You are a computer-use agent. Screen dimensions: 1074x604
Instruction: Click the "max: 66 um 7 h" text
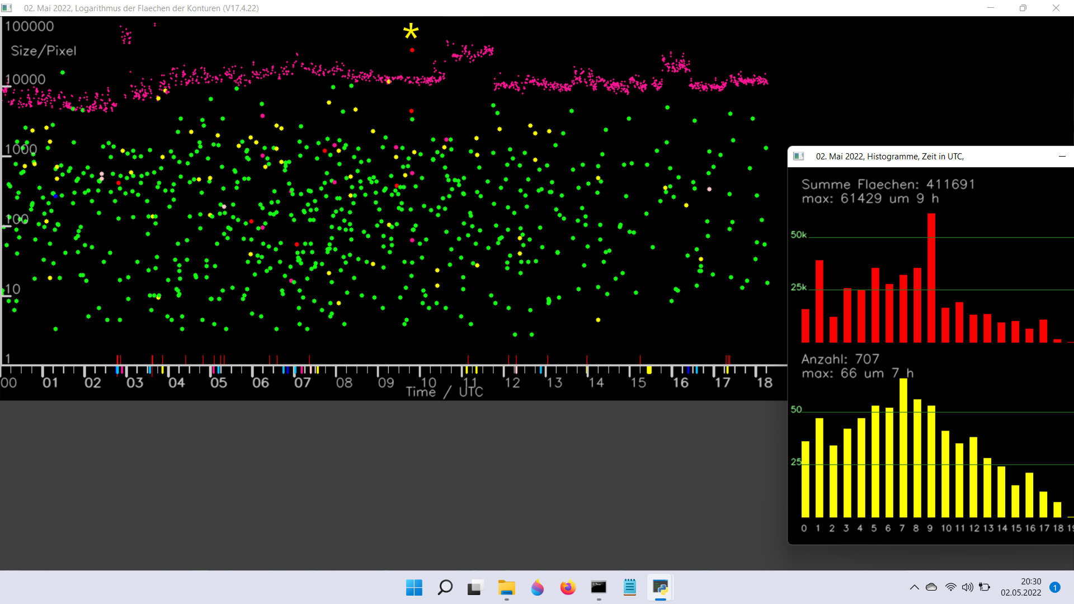coord(858,373)
